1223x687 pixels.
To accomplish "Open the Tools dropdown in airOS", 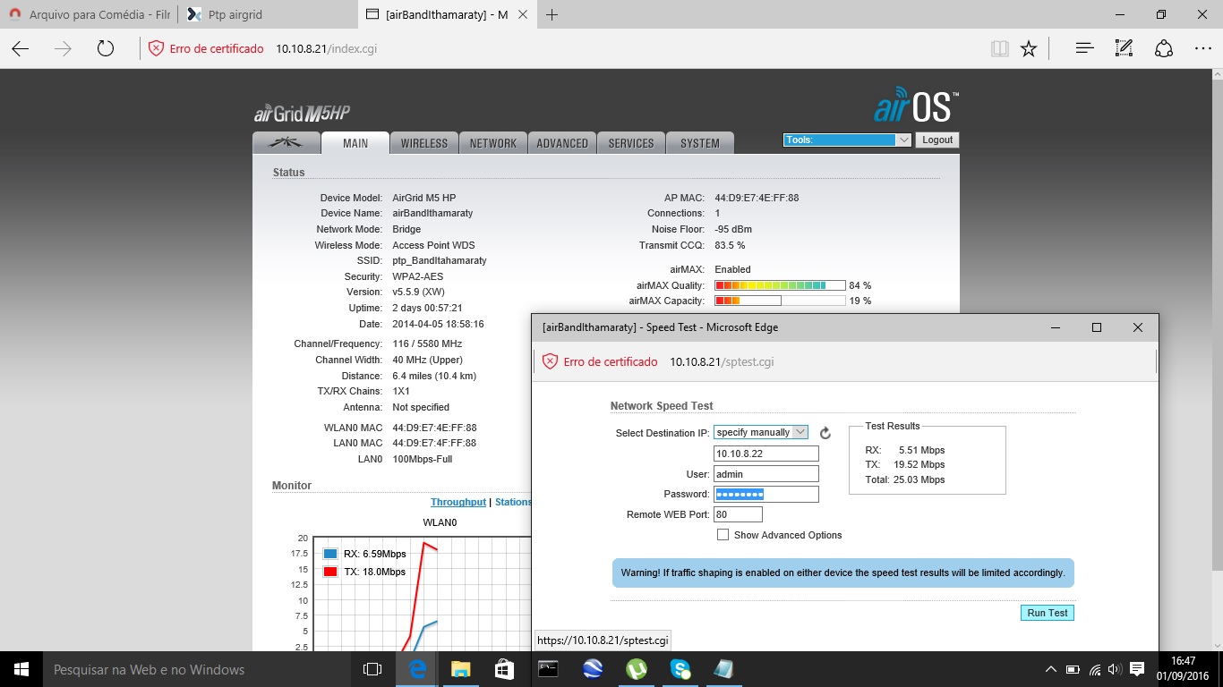I will tap(847, 140).
